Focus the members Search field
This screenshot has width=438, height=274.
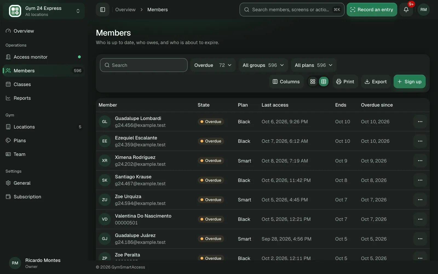[144, 65]
